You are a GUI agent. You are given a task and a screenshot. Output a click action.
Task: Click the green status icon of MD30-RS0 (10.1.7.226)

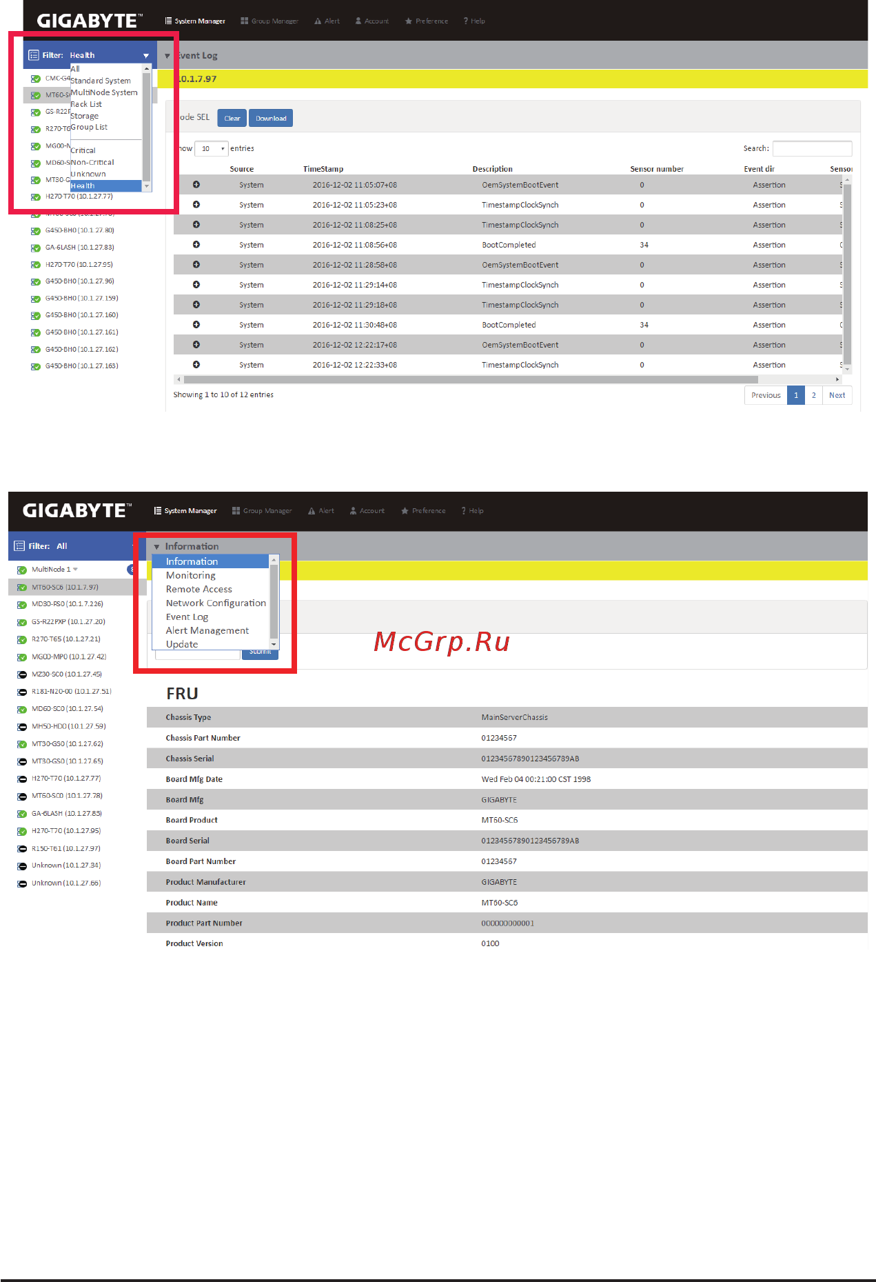22,605
